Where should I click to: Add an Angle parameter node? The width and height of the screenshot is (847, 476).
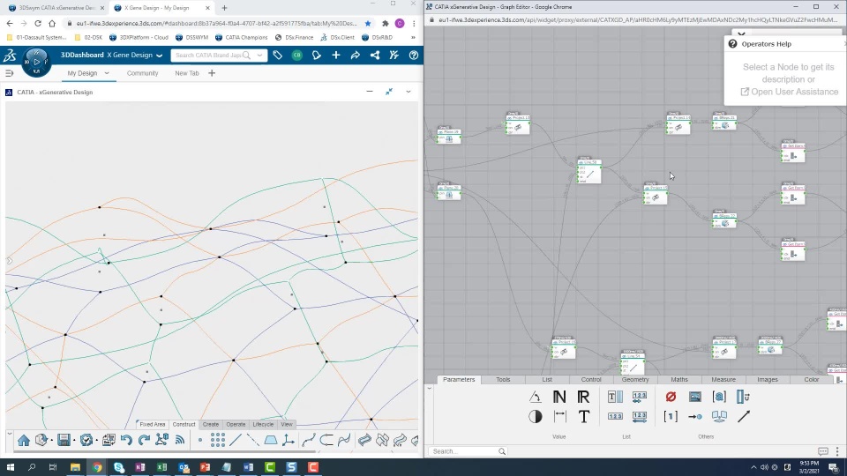click(x=535, y=398)
